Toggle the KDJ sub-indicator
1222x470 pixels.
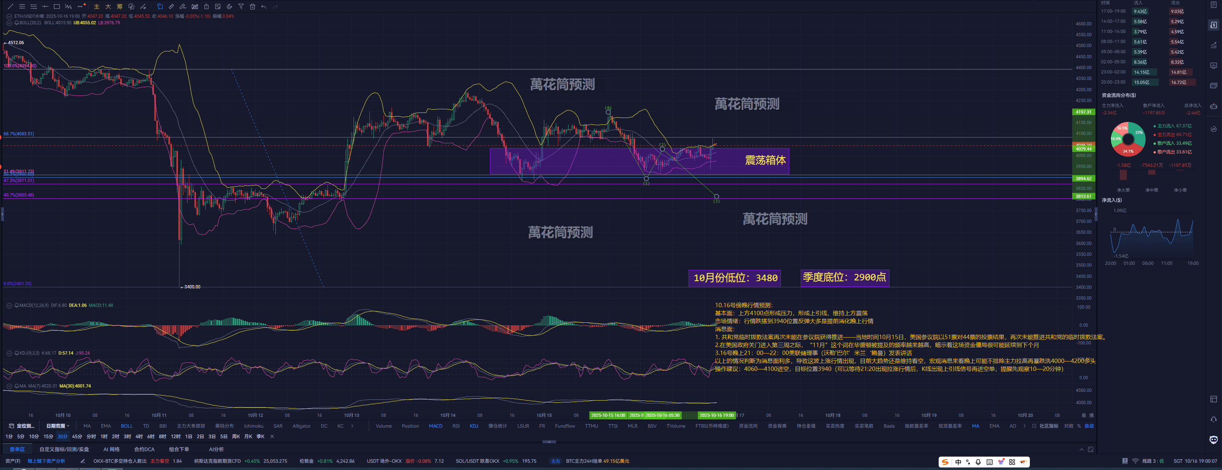tap(473, 426)
